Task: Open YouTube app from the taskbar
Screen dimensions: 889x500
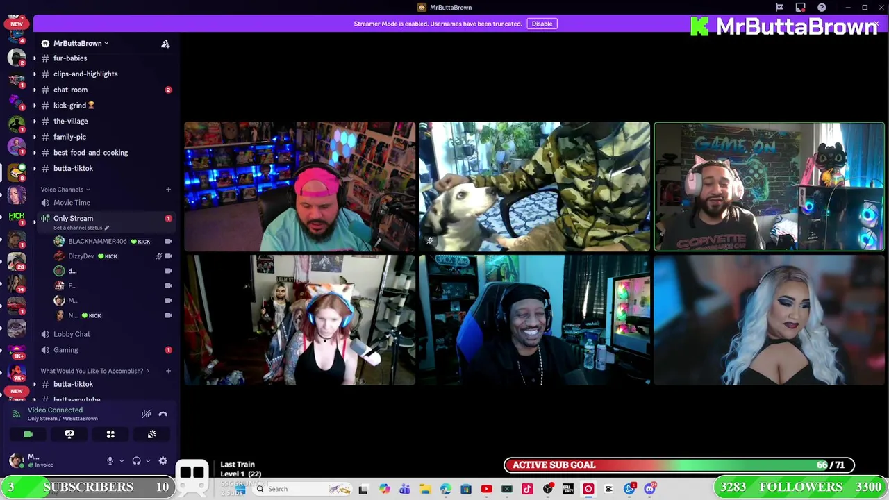Action: coord(486,489)
